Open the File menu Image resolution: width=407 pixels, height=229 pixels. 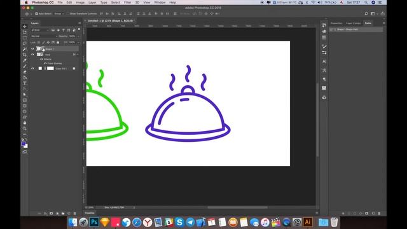[60, 3]
